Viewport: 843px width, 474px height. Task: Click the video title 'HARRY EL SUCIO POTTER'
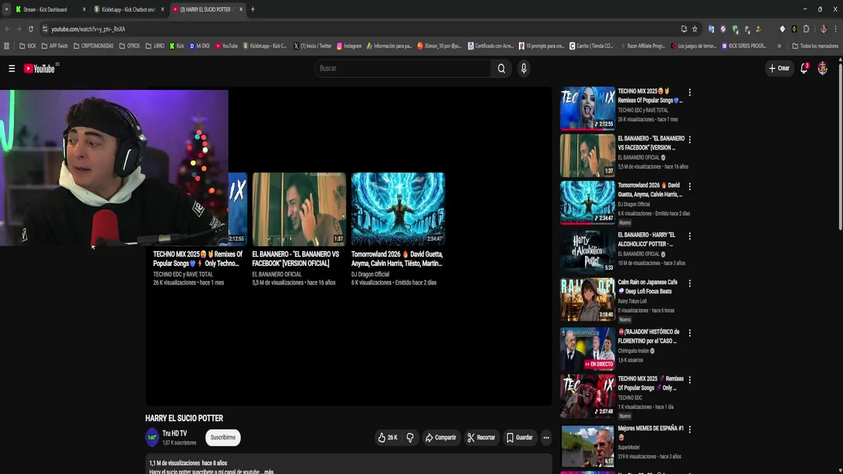pos(184,418)
